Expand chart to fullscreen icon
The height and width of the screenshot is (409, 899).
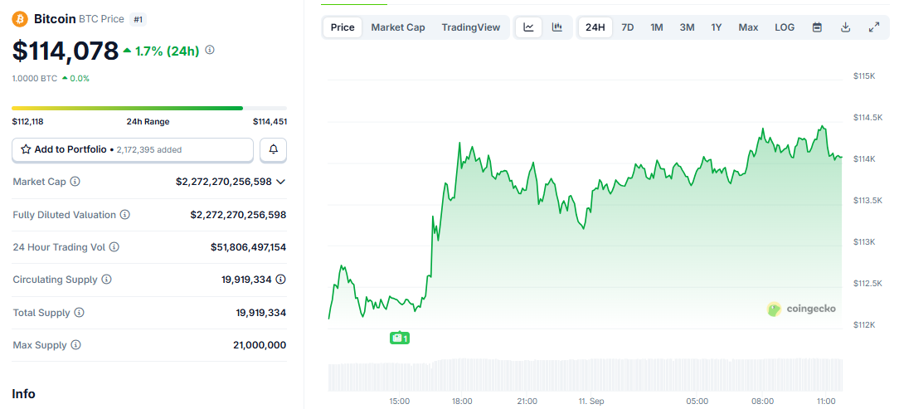tap(874, 27)
